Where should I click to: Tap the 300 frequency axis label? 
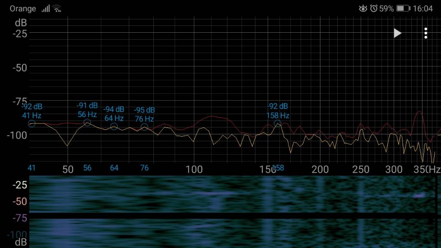pos(394,170)
